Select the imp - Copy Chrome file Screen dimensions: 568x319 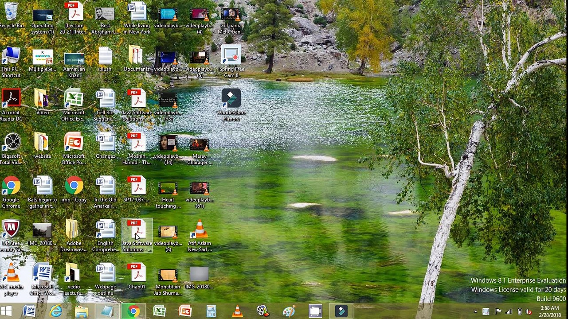click(x=74, y=190)
